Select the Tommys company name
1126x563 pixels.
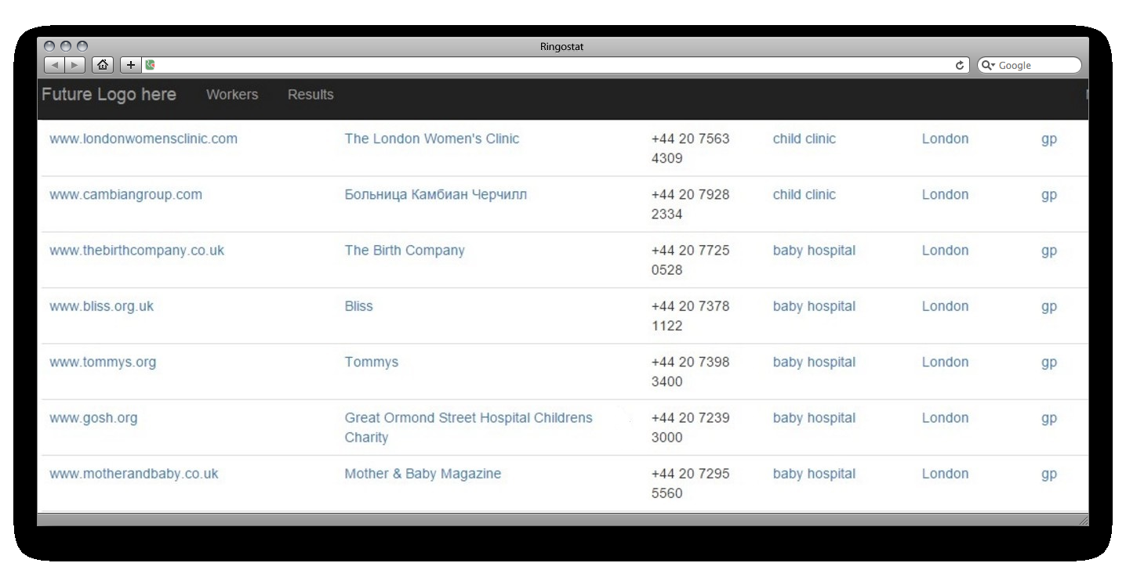tap(372, 362)
